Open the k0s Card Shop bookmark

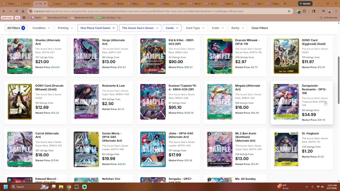(x=110, y=18)
